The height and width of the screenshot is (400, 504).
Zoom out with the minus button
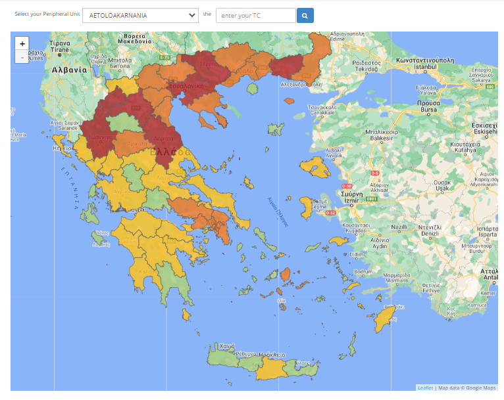(22, 57)
